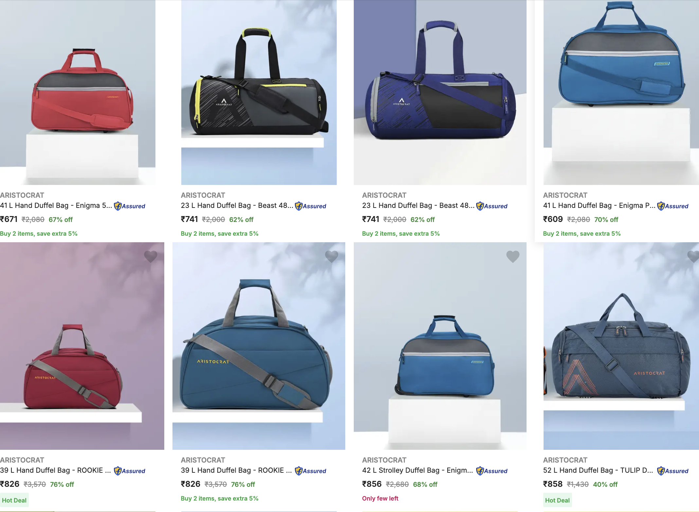Click Hot Deal tag under ₹858 bag
Image resolution: width=699 pixels, height=512 pixels.
click(557, 500)
